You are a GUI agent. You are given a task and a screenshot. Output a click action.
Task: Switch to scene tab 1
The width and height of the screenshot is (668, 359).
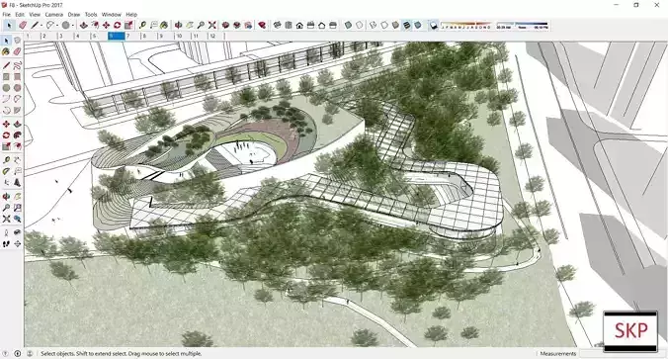(32, 37)
